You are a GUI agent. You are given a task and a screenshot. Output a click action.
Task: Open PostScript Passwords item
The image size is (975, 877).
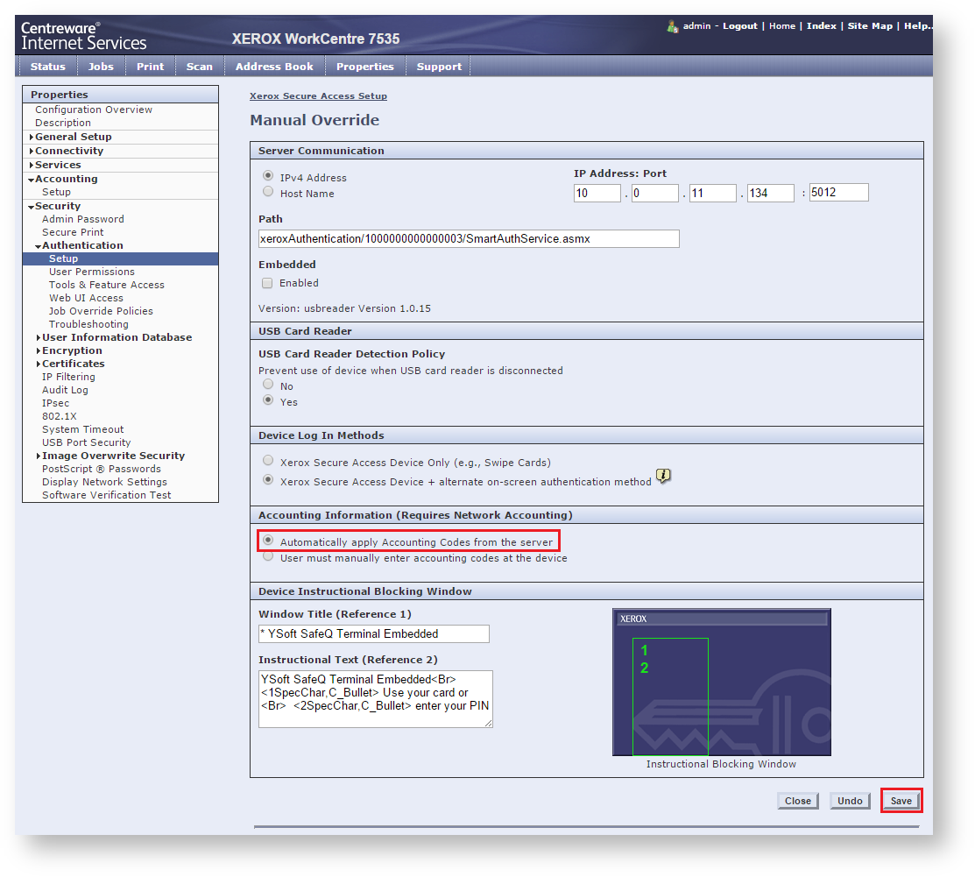pyautogui.click(x=102, y=469)
